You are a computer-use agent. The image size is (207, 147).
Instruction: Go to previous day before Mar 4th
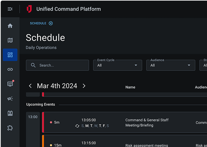coord(30,86)
